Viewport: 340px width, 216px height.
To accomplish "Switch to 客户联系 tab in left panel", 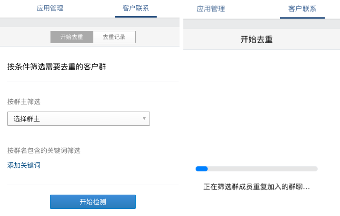I will [x=135, y=8].
